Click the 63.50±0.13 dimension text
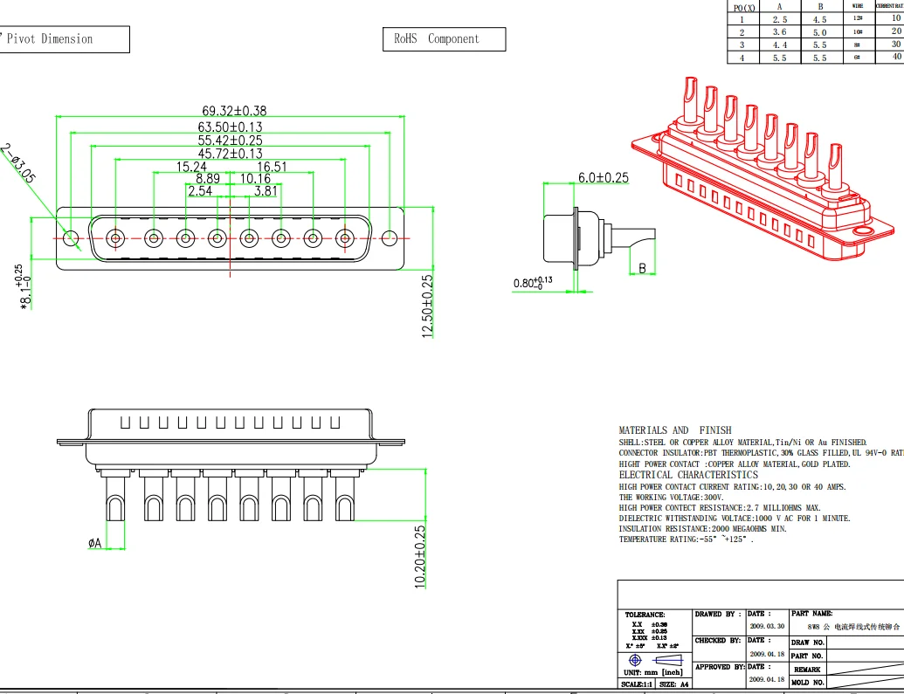 (x=230, y=127)
